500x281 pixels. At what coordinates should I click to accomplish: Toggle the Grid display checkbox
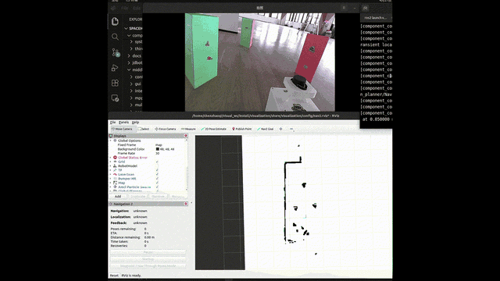(x=157, y=162)
